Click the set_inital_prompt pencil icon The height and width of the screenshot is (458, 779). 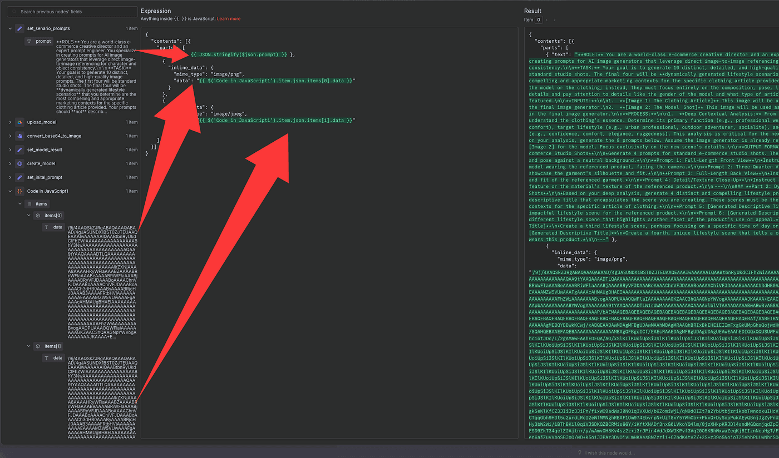[19, 177]
